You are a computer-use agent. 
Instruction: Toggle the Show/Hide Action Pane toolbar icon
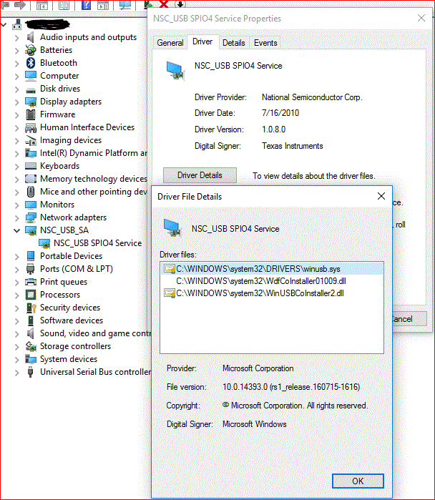coord(103,5)
